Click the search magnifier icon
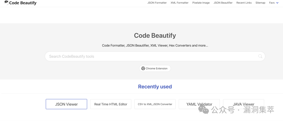The width and height of the screenshot is (283, 121). coord(260,56)
